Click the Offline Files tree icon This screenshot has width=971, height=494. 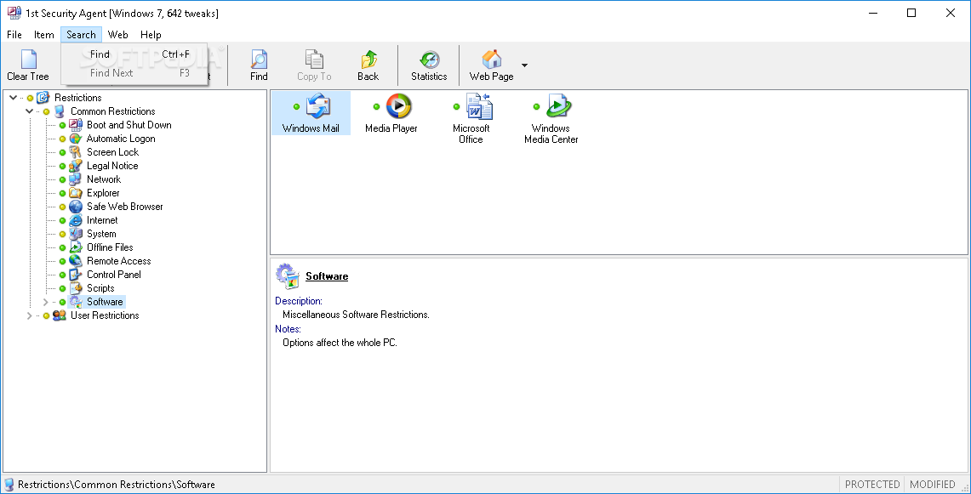tap(76, 247)
